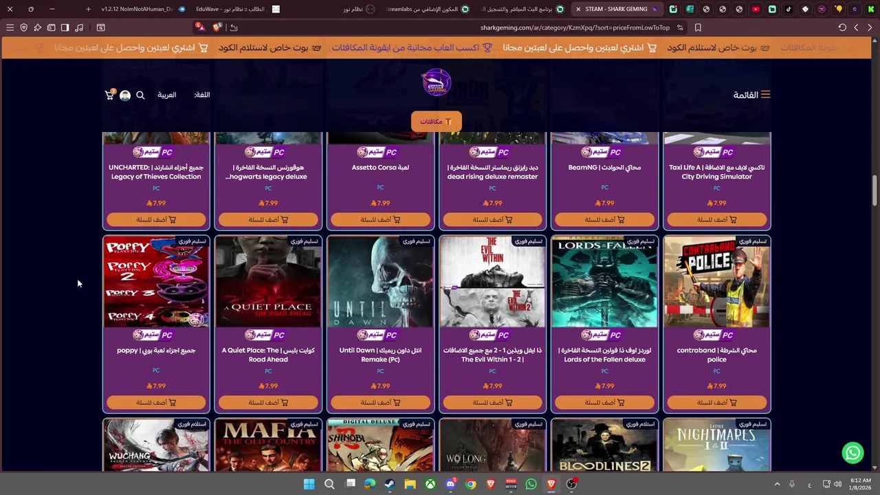Open Windows taskbar search
Viewport: 880px width, 495px height.
(x=329, y=484)
